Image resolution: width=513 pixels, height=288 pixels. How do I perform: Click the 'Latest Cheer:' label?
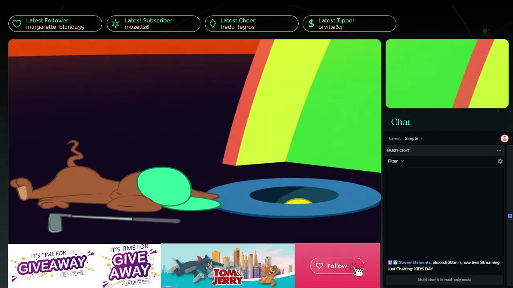click(238, 20)
